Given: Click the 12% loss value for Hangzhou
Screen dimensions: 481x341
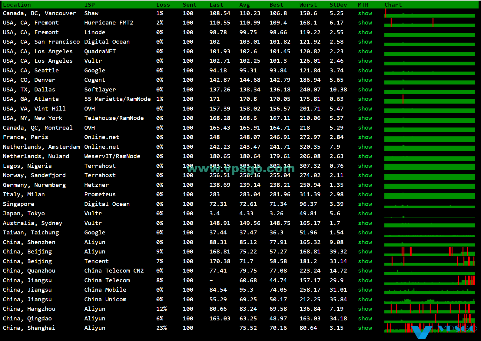Looking at the screenshot, I should point(162,309).
